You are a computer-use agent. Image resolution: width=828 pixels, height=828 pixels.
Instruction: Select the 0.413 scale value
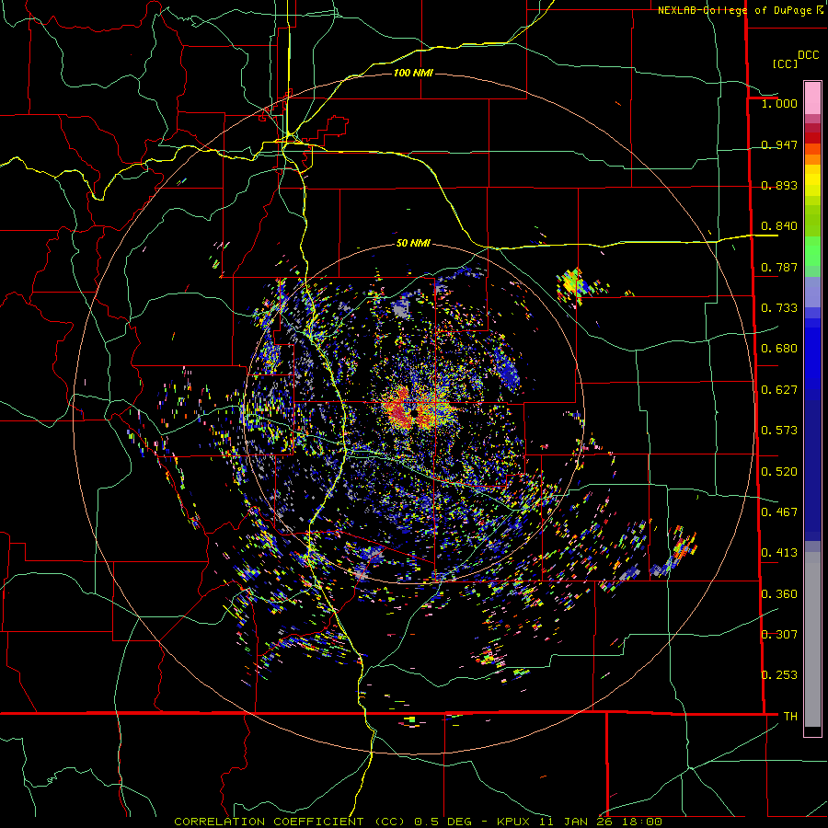(779, 553)
